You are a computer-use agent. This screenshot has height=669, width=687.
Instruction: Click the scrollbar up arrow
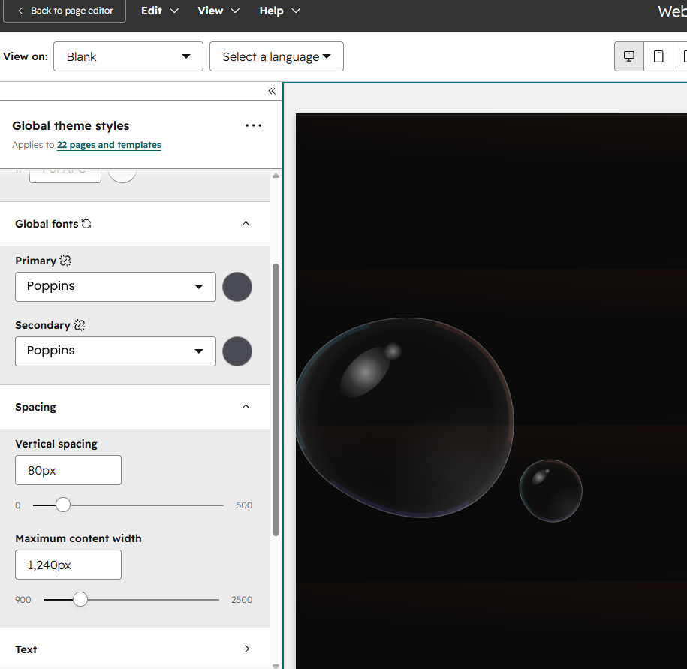coord(276,176)
